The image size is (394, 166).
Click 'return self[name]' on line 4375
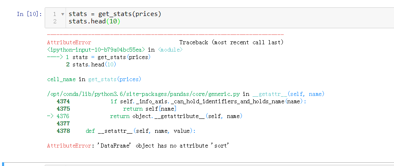coord(150,109)
